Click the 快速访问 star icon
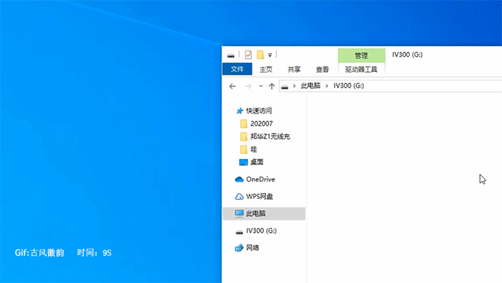The width and height of the screenshot is (502, 283). point(240,111)
